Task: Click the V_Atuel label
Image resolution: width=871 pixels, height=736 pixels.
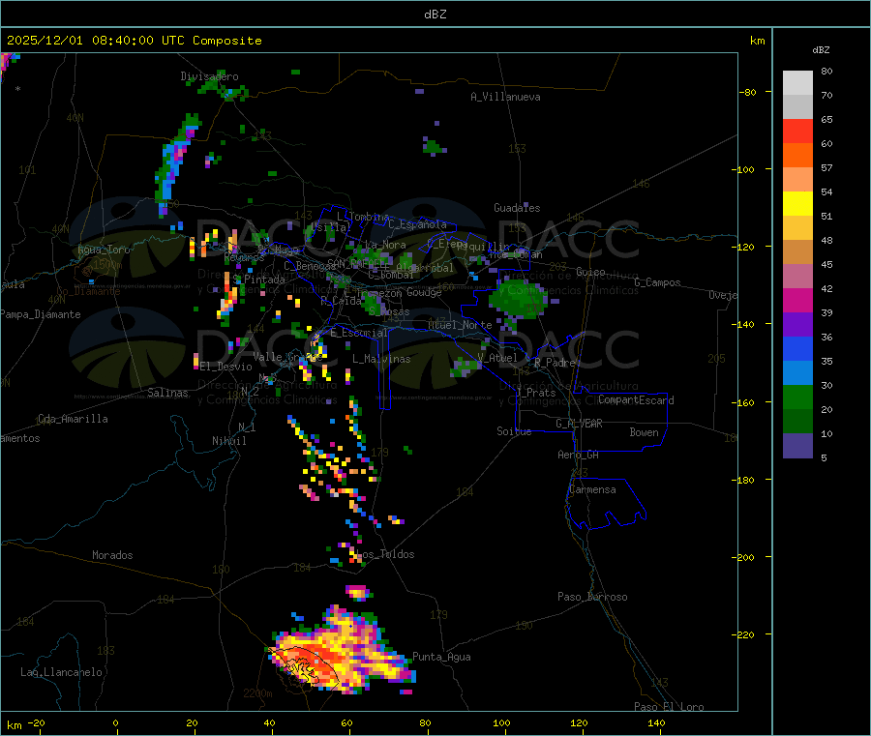Action: (497, 358)
